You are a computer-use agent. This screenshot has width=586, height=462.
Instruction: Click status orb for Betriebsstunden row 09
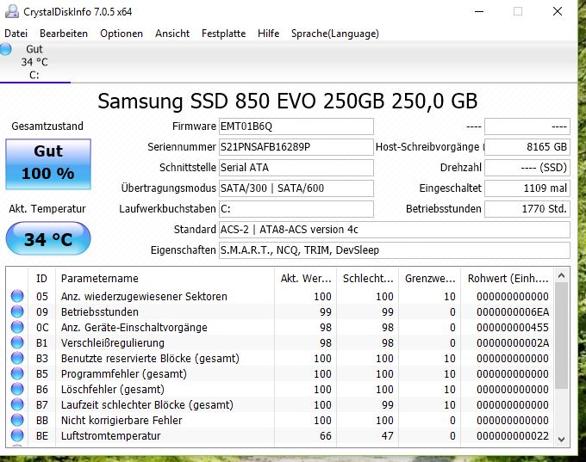[x=17, y=311]
